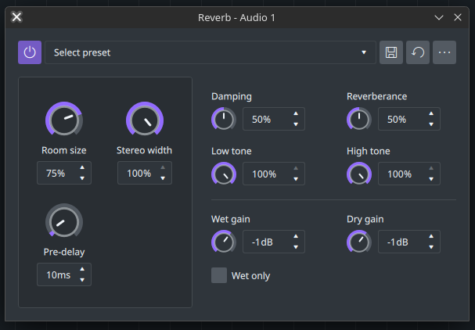Click the Dry gain knob
This screenshot has width=475, height=330.
(x=359, y=242)
